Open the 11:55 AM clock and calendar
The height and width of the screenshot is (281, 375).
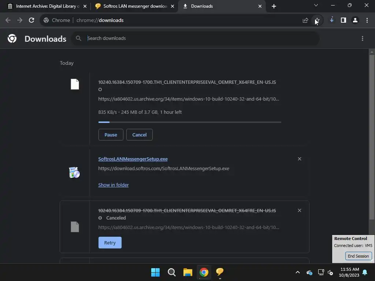pos(349,272)
